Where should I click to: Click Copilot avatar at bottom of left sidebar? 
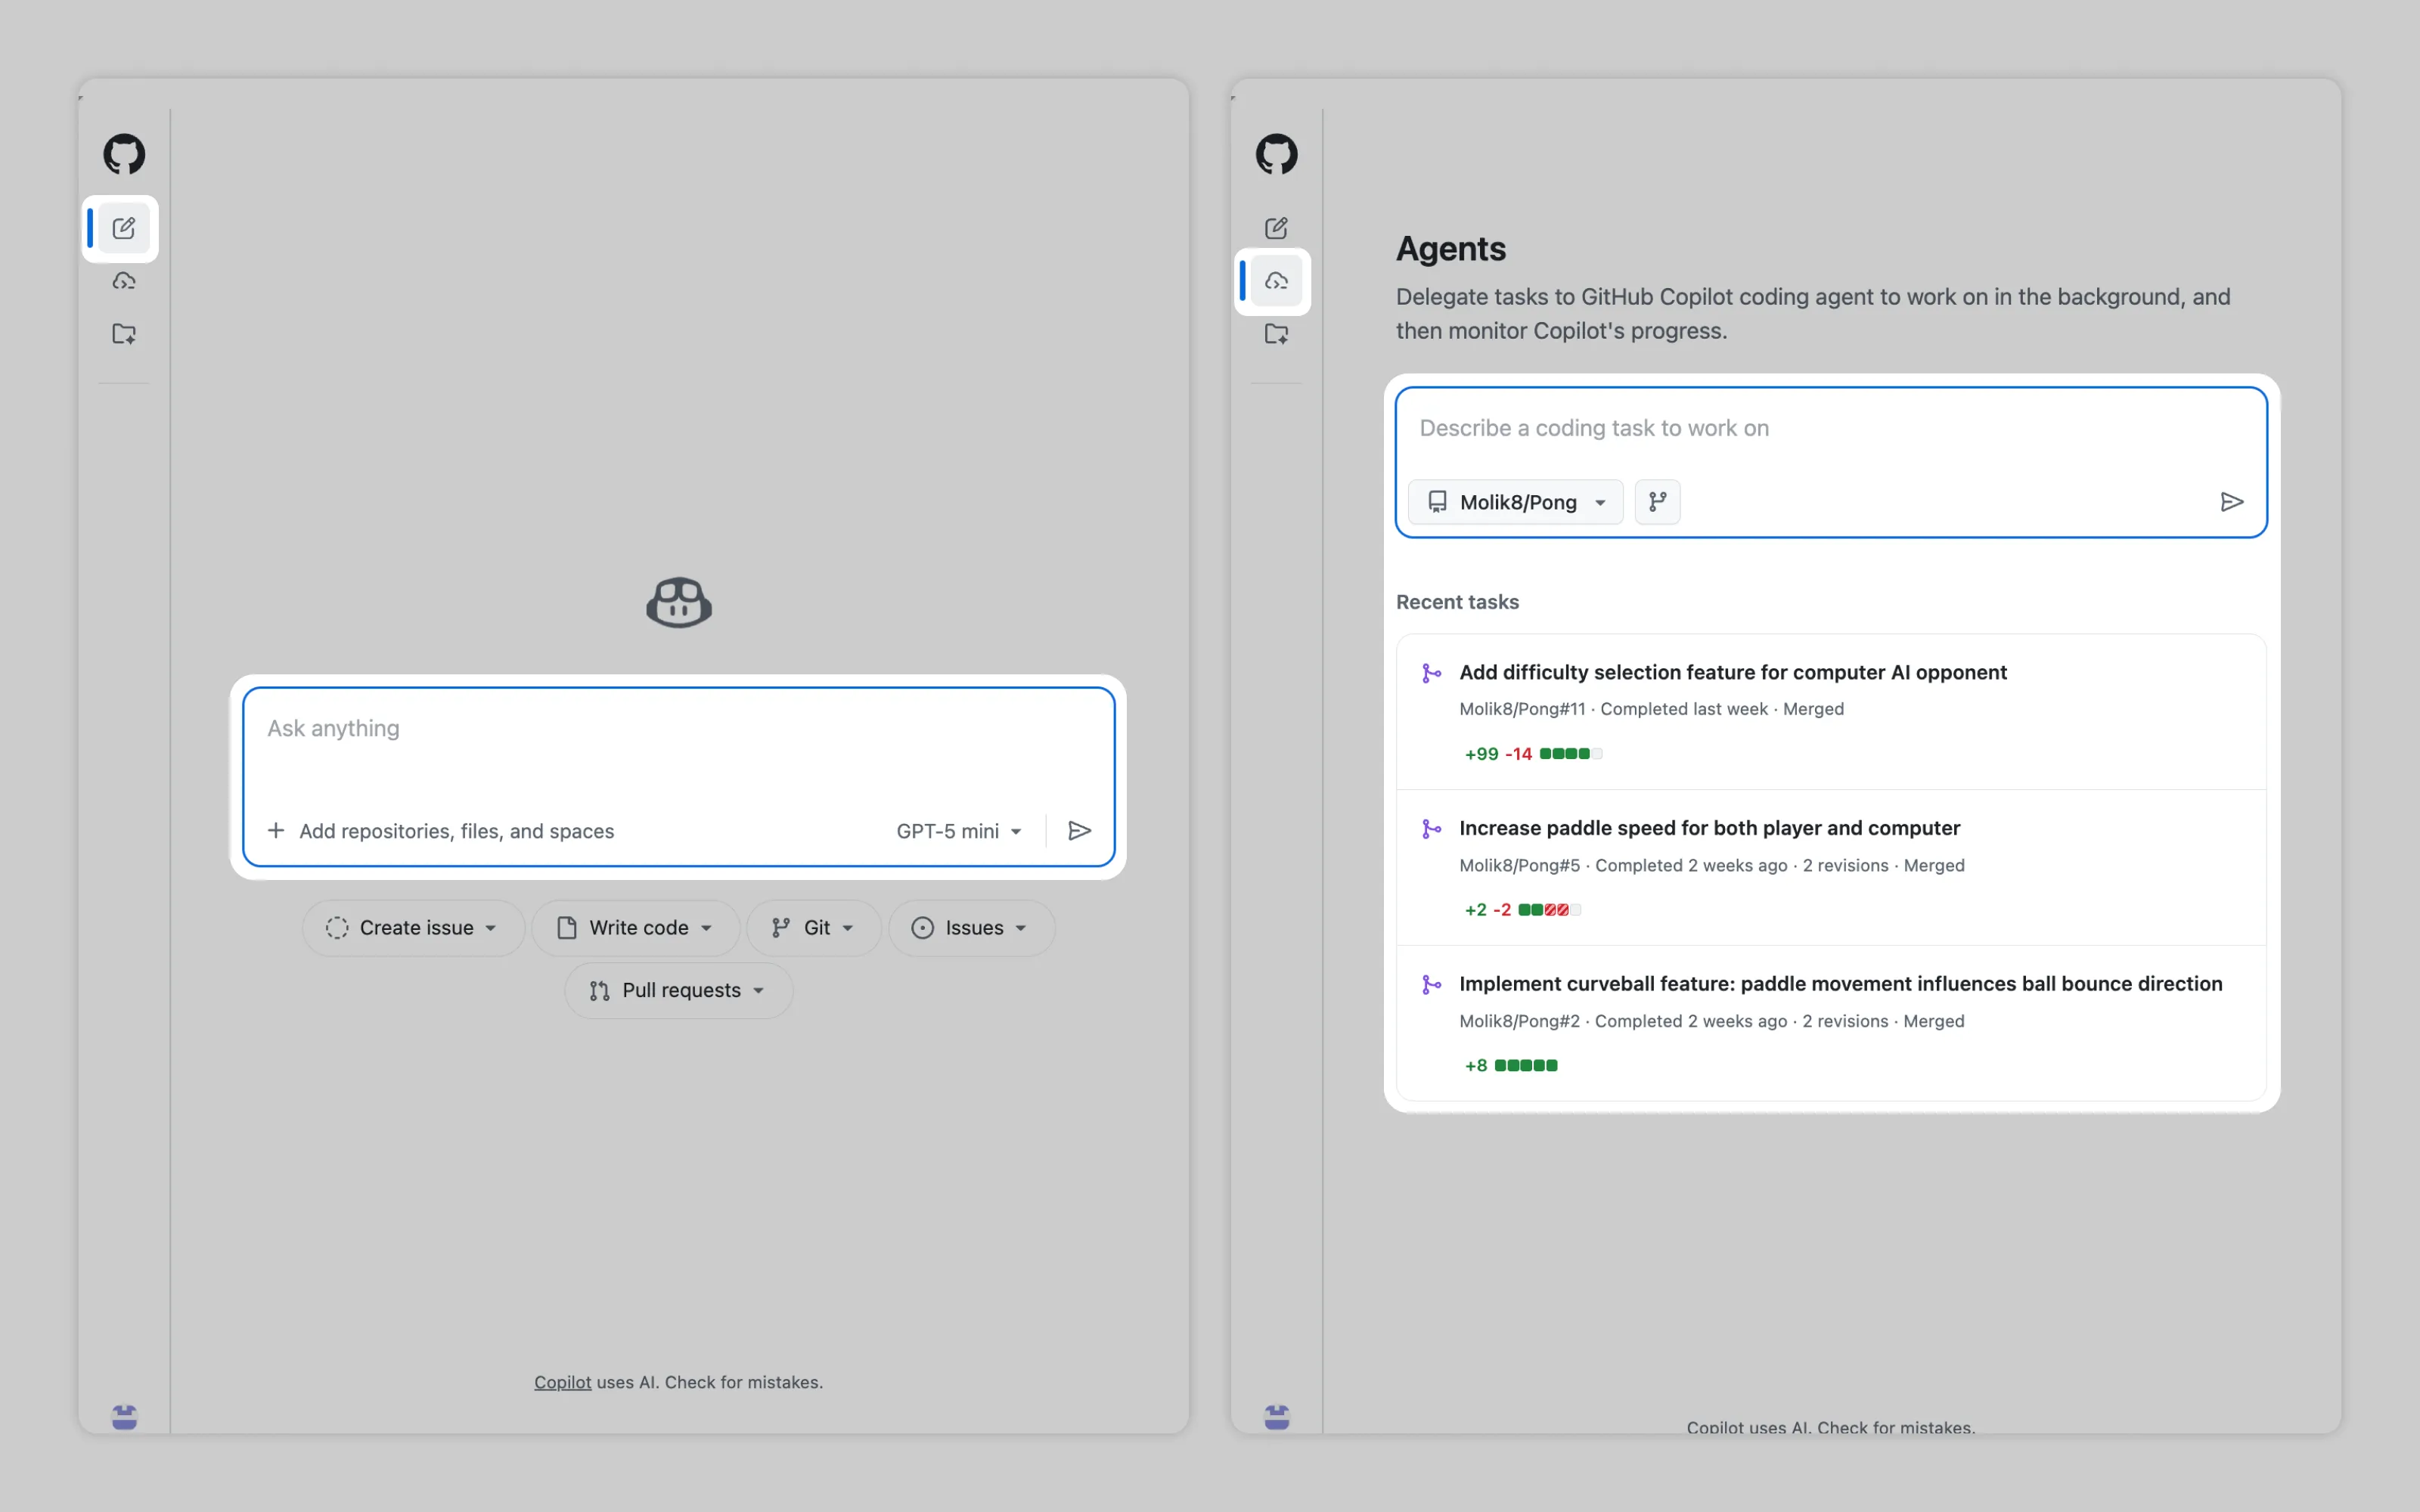(124, 1416)
